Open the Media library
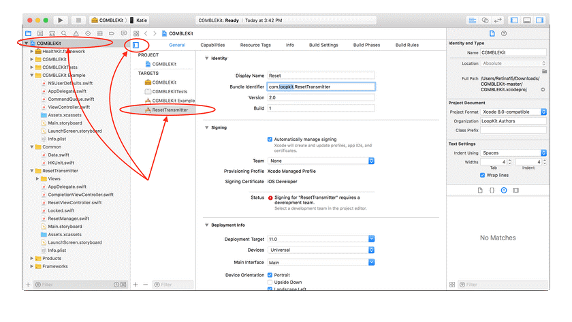The height and width of the screenshot is (322, 572). tap(516, 191)
